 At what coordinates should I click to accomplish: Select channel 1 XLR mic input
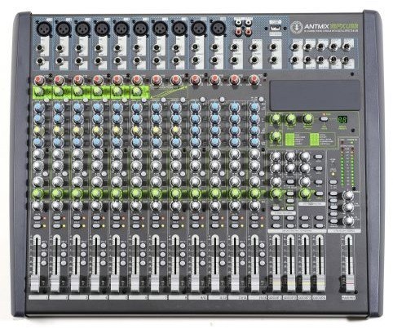(43, 28)
